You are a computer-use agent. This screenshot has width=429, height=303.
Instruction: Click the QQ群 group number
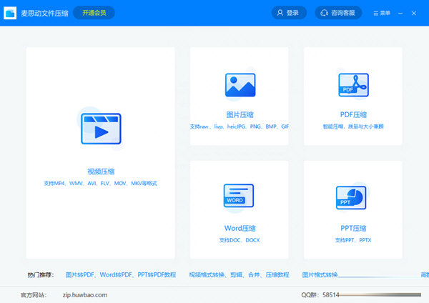[x=331, y=294]
